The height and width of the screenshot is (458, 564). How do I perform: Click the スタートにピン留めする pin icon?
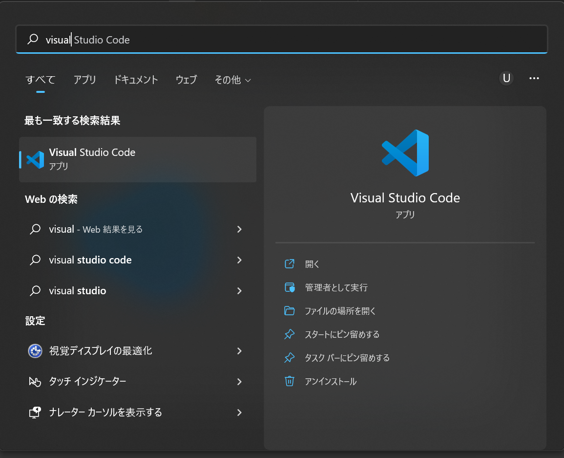click(x=290, y=334)
